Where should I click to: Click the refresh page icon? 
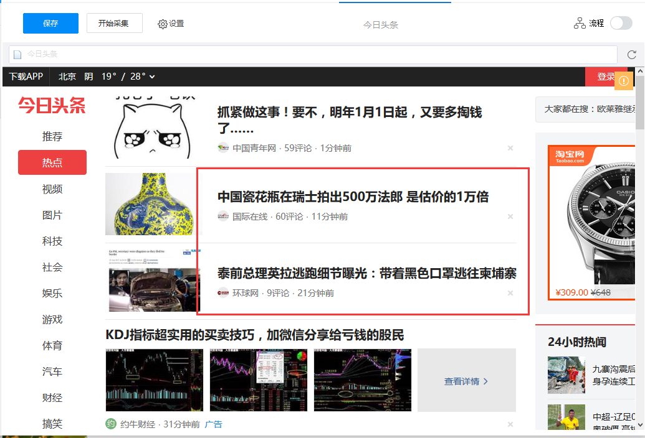click(632, 55)
